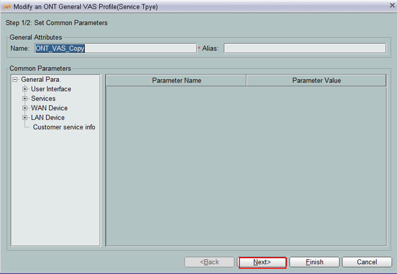Expand the WAN Device node
Image resolution: width=397 pixels, height=274 pixels.
click(x=25, y=108)
